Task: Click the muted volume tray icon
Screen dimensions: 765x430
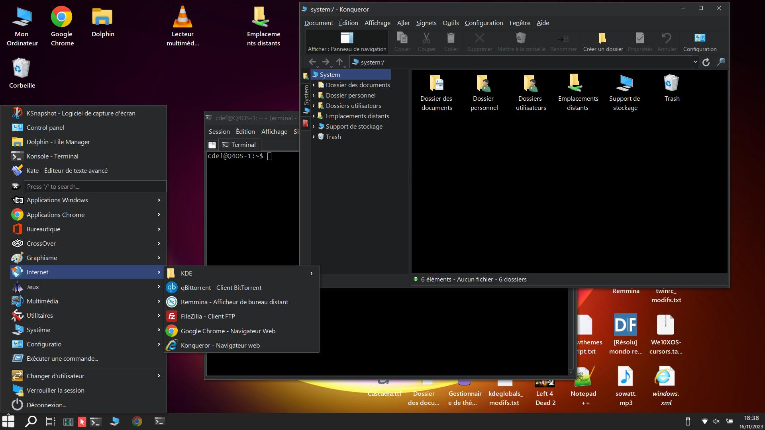Action: [x=716, y=421]
